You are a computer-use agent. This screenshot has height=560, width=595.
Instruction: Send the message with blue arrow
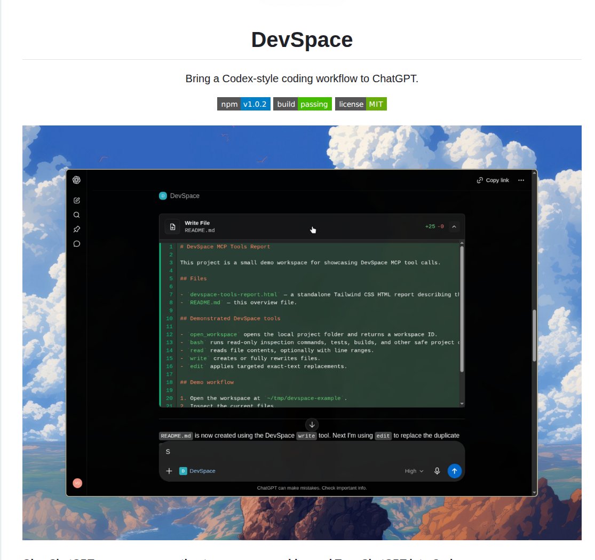tap(454, 471)
